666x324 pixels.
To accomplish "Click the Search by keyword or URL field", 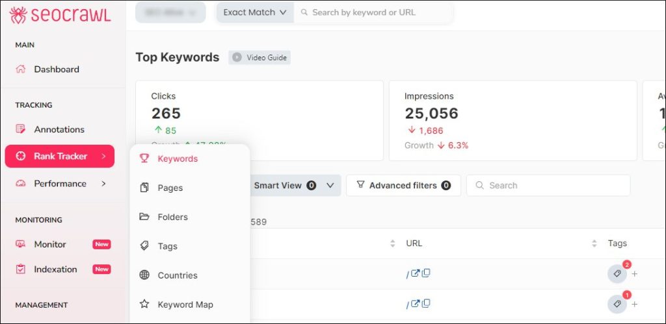I will coord(373,12).
